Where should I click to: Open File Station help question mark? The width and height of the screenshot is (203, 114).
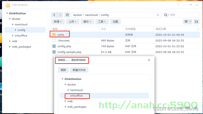click(178, 5)
